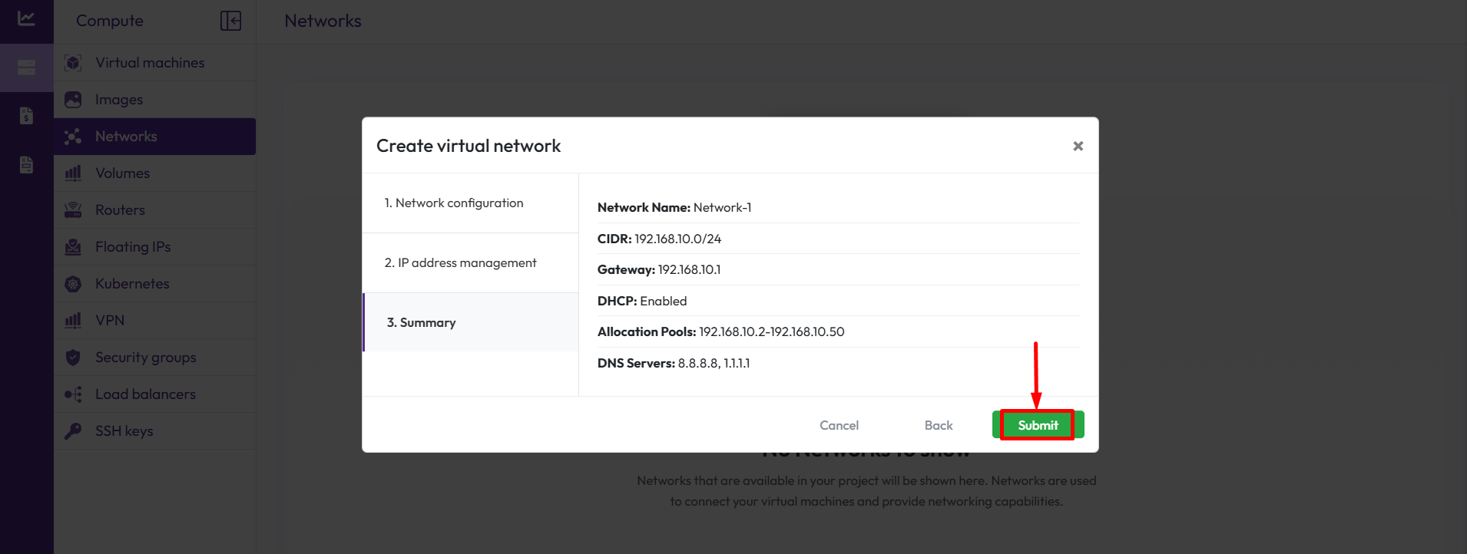Image resolution: width=1467 pixels, height=554 pixels.
Task: Click the SSH keys key icon
Action: click(x=73, y=431)
